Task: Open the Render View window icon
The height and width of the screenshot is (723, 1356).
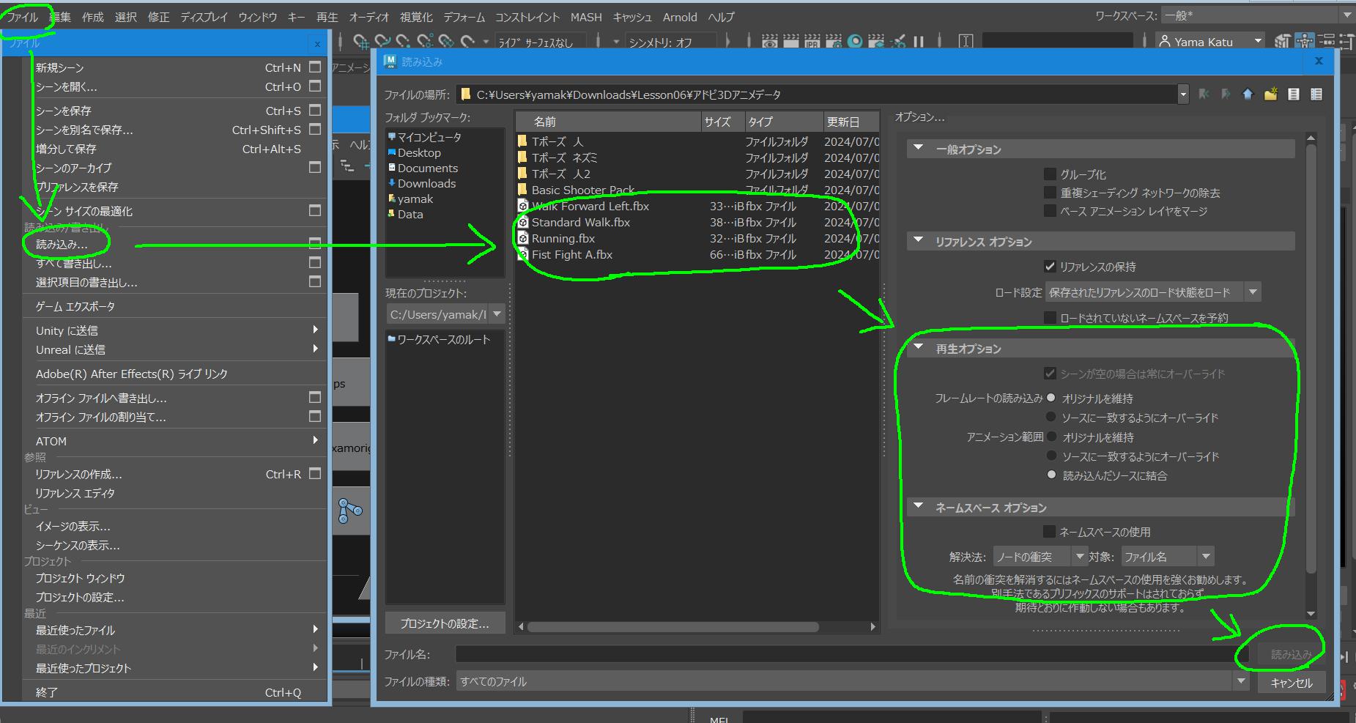Action: (769, 42)
